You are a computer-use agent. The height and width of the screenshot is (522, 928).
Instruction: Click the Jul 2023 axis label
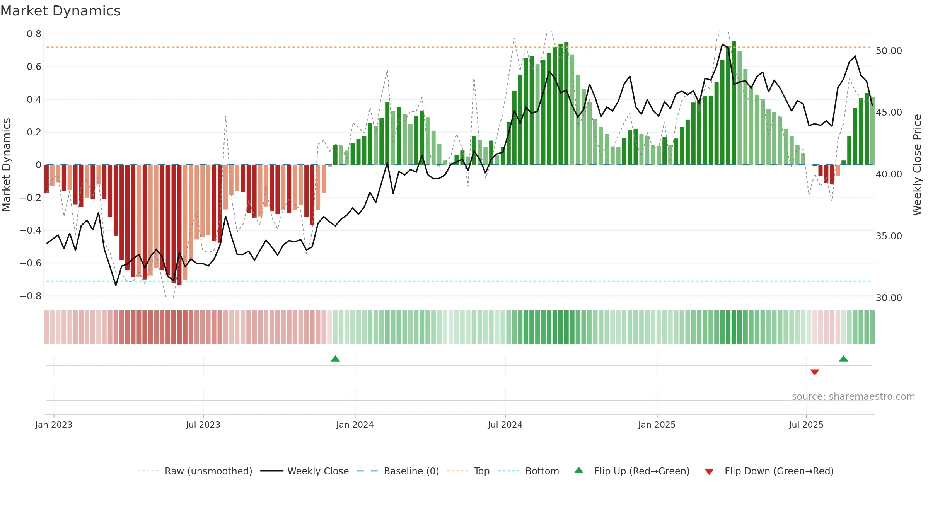203,425
